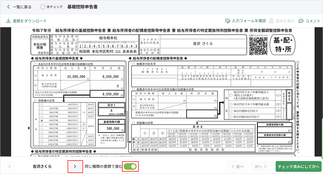Click the 10,000,000 income amount field

click(x=77, y=77)
